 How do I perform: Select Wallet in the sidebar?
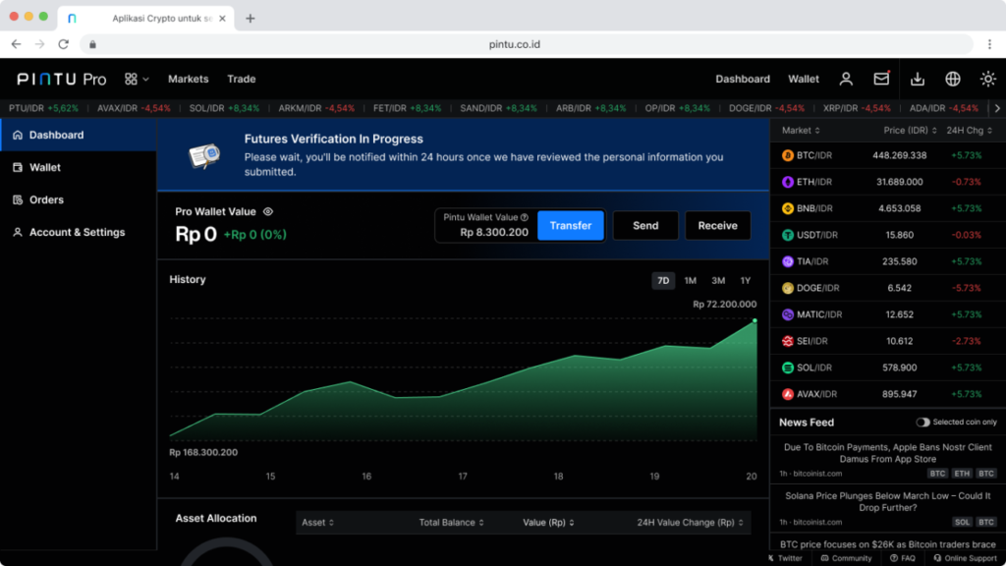tap(79, 167)
